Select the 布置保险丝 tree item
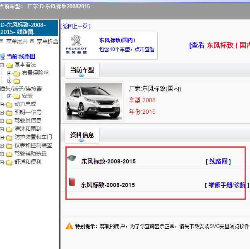The width and height of the screenshot is (250, 249). click(36, 73)
